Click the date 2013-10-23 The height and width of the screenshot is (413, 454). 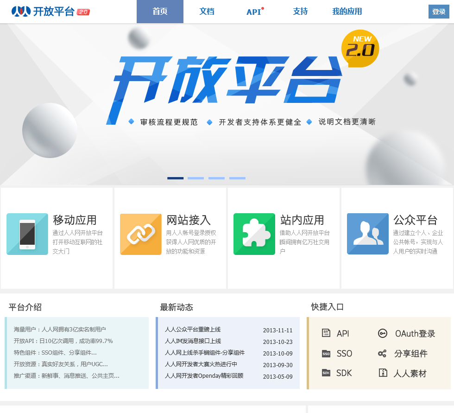[277, 342]
